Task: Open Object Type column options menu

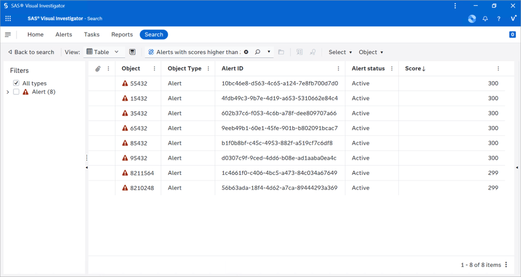Action: [208, 69]
